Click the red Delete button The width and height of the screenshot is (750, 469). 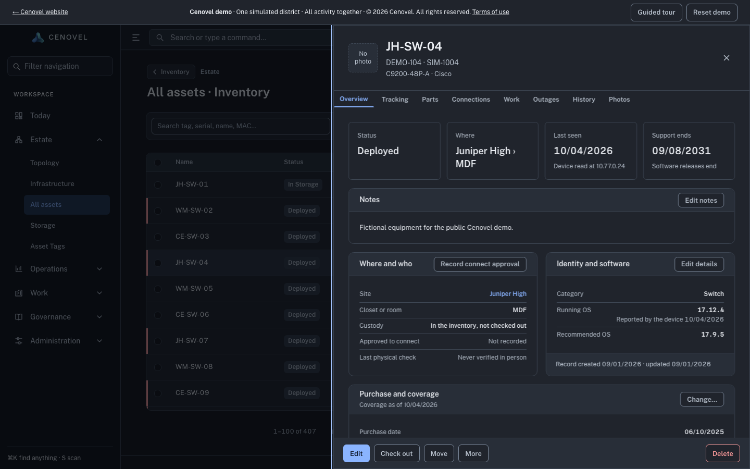[723, 453]
